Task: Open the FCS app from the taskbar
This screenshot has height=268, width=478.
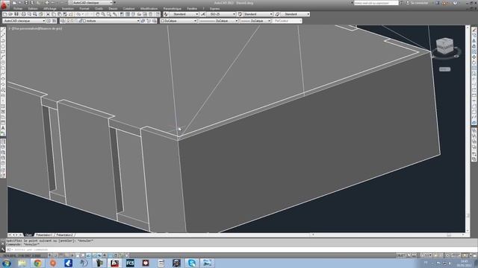Action: pyautogui.click(x=130, y=263)
